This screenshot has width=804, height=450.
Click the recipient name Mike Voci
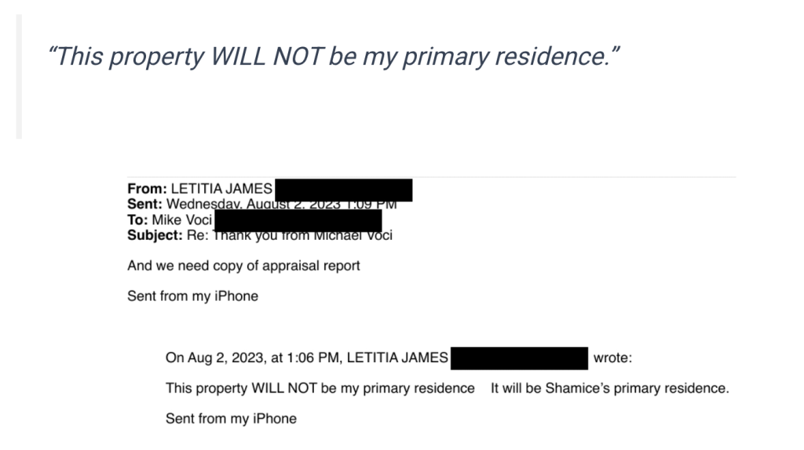click(182, 220)
